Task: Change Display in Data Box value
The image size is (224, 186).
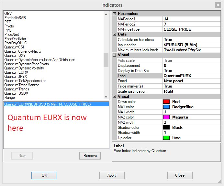Action: 192,71
